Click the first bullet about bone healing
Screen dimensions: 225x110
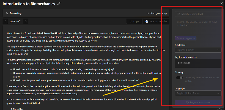point(64,69)
